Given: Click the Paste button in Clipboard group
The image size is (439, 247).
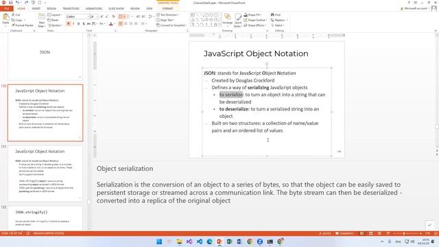Looking at the screenshot, I should click(5, 20).
